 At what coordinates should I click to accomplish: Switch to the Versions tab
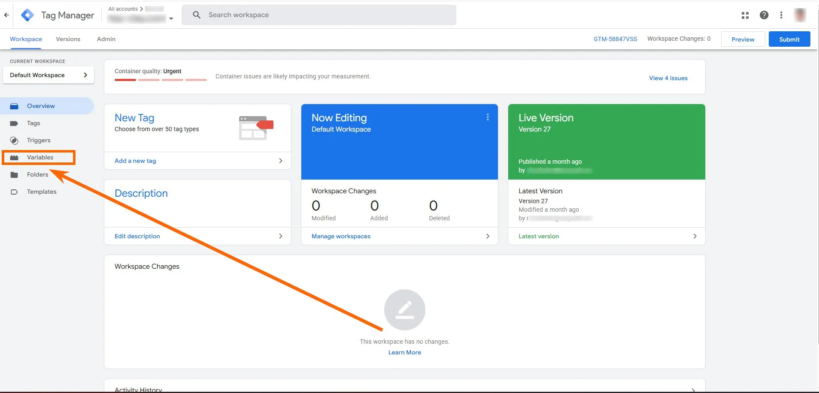[68, 39]
